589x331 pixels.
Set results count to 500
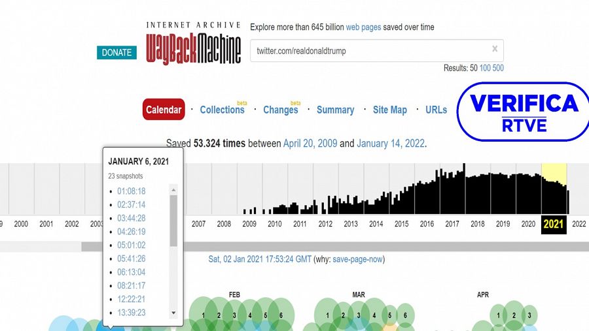point(498,68)
